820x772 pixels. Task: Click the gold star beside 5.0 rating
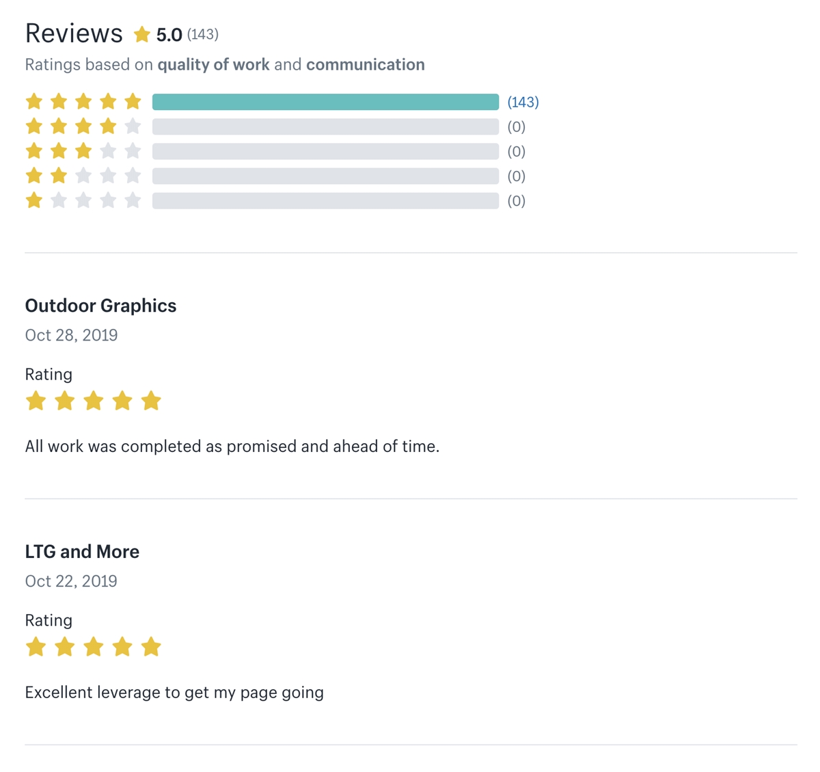(x=141, y=34)
